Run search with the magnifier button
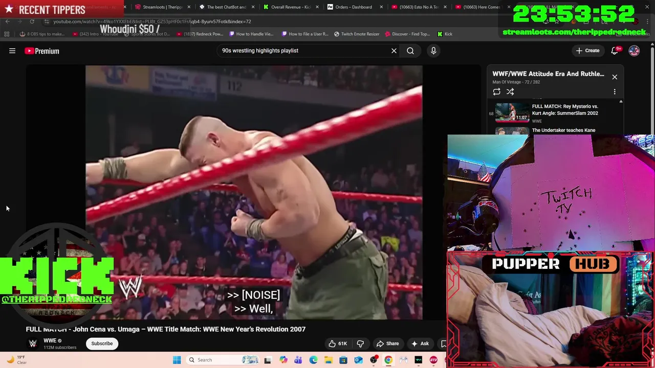 click(x=410, y=51)
